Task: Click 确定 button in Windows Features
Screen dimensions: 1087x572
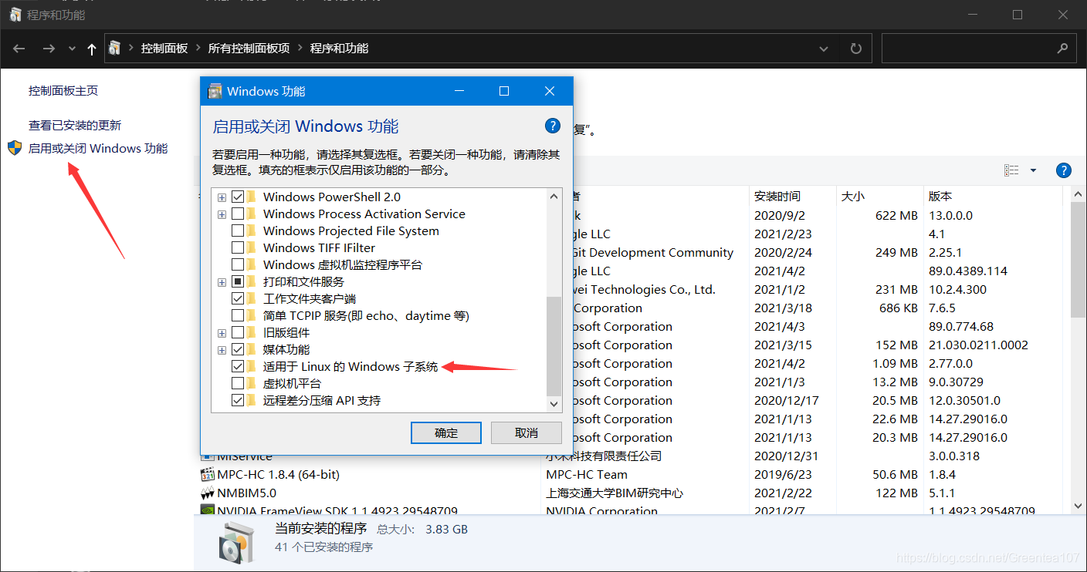Action: coord(446,432)
